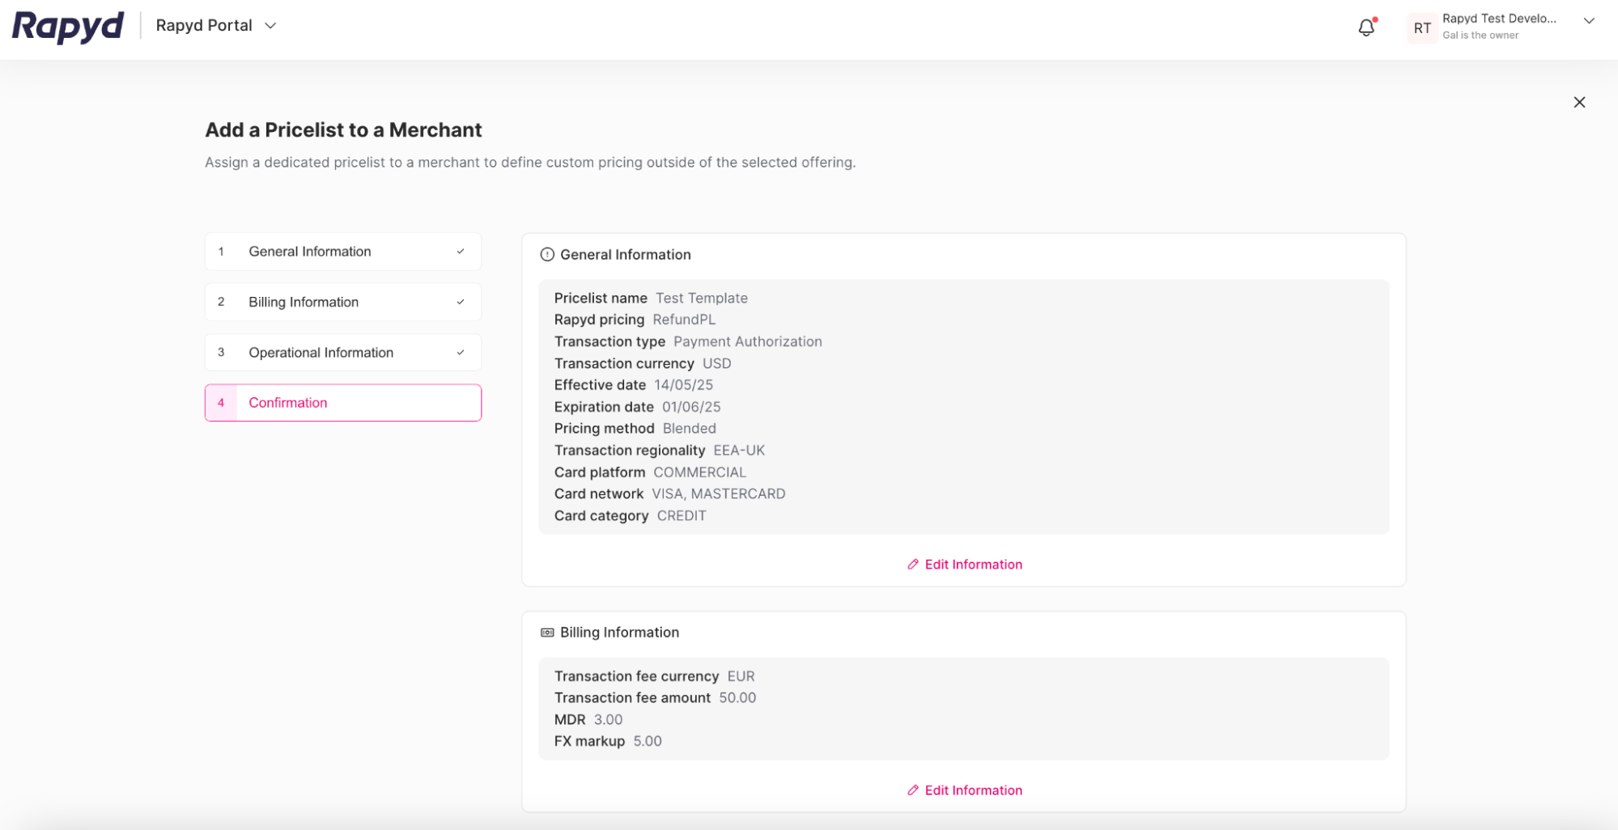This screenshot has width=1618, height=830.
Task: Click the RT user avatar
Action: click(x=1422, y=28)
